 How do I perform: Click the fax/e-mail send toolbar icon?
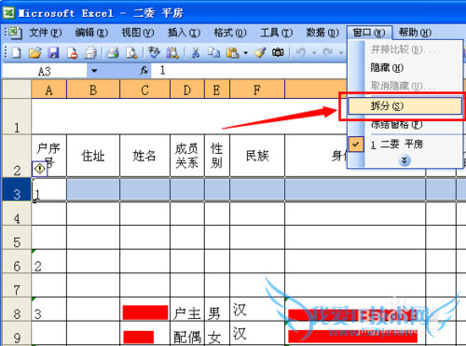[x=90, y=53]
